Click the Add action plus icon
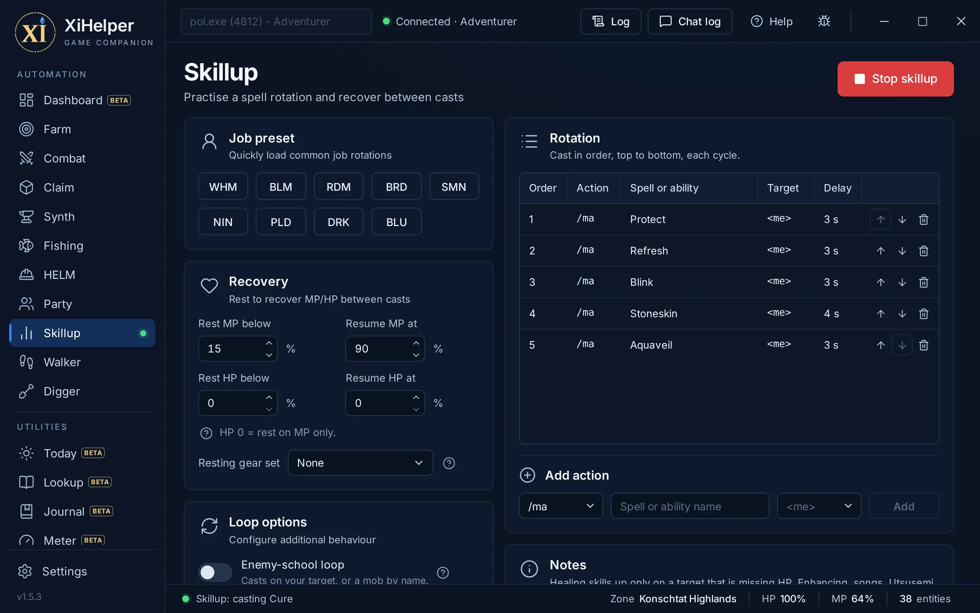 click(527, 475)
